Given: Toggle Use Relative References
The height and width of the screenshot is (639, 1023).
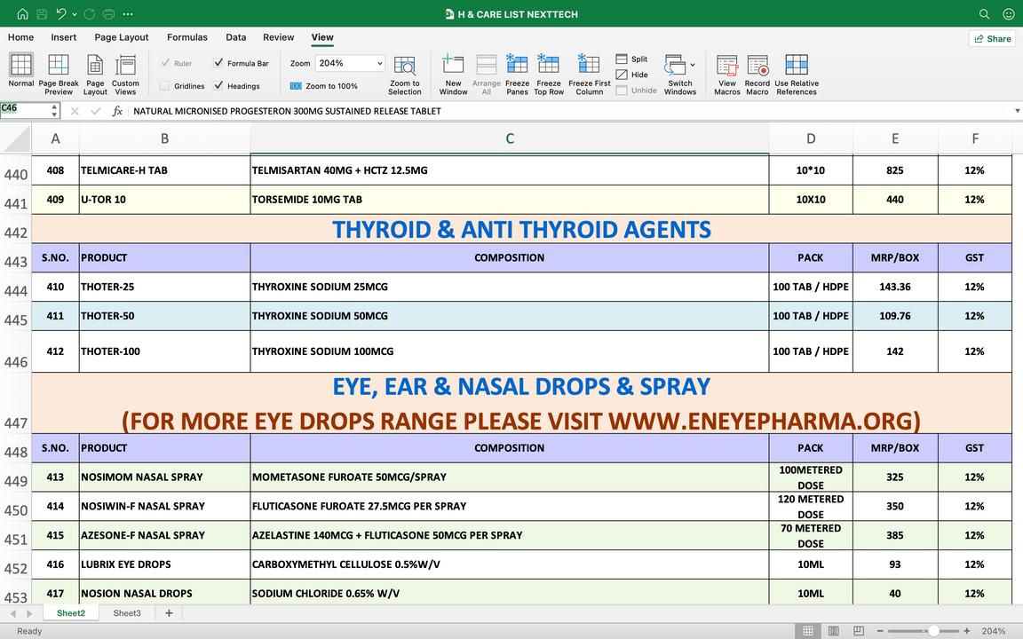Looking at the screenshot, I should coord(796,75).
